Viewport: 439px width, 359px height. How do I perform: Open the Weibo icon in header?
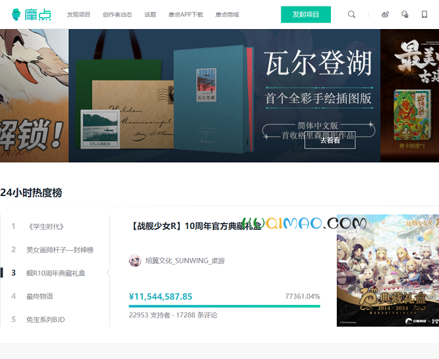pos(385,15)
